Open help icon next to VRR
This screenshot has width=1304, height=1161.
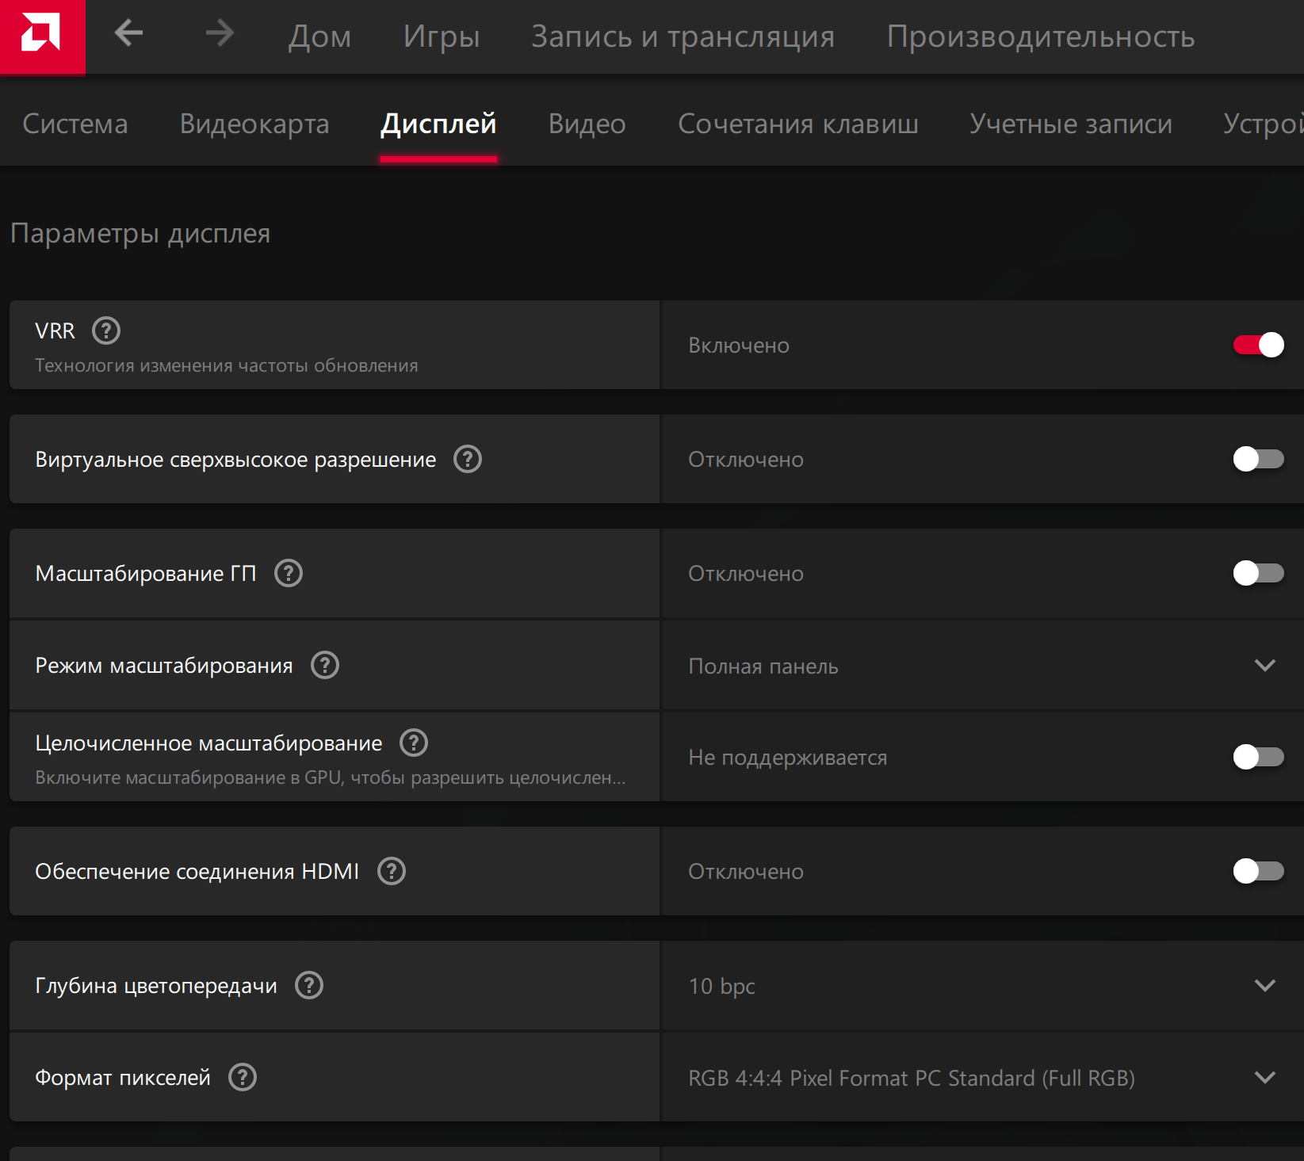click(106, 330)
